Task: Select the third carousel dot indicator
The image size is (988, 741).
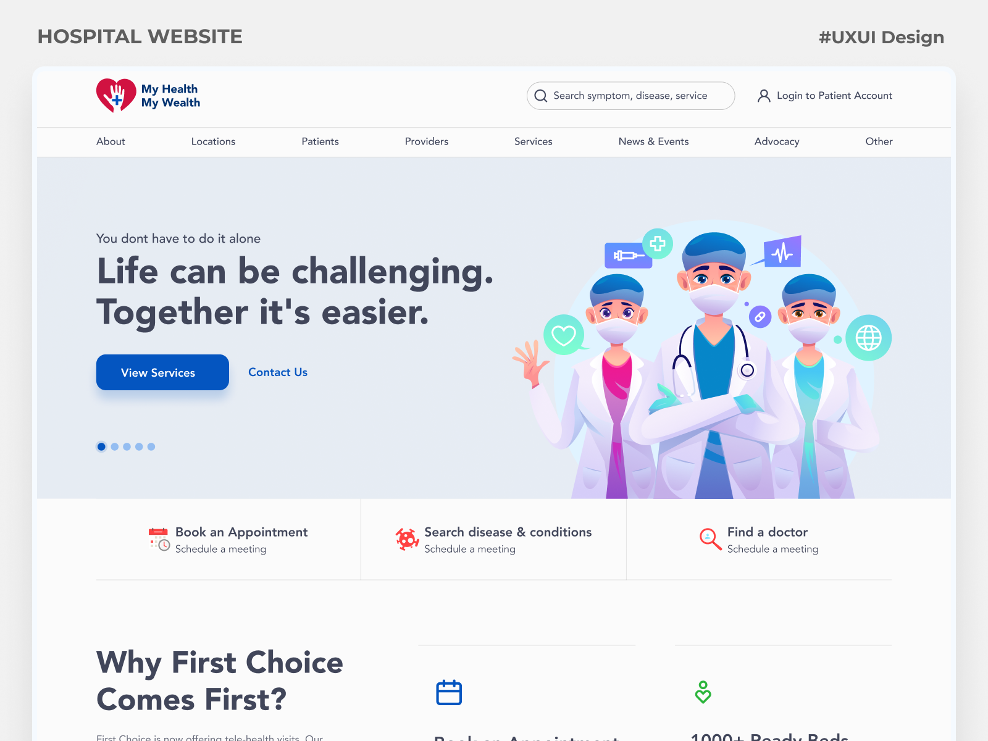Action: [127, 446]
